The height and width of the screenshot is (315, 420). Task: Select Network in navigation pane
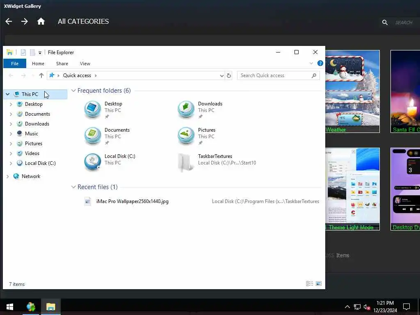pos(31,176)
